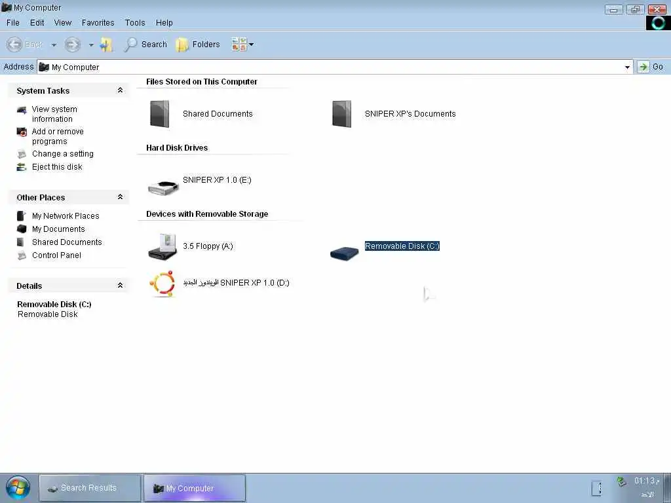Screen dimensions: 671x503
Task: Click Add or remove programs link
Action: [58, 136]
